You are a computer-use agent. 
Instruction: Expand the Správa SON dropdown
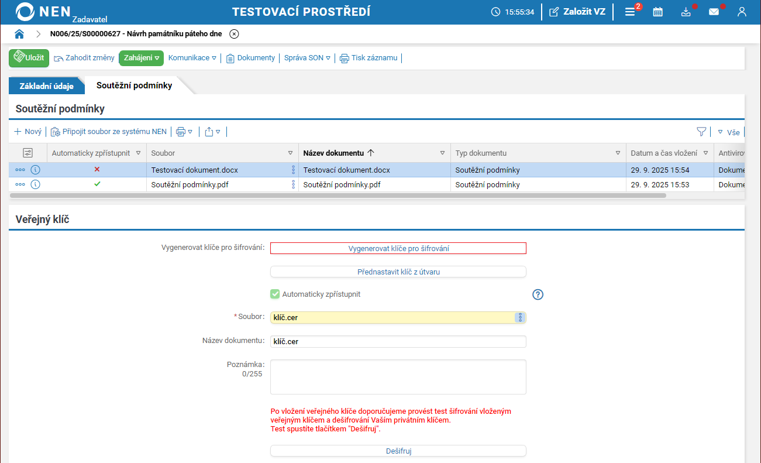coord(307,58)
